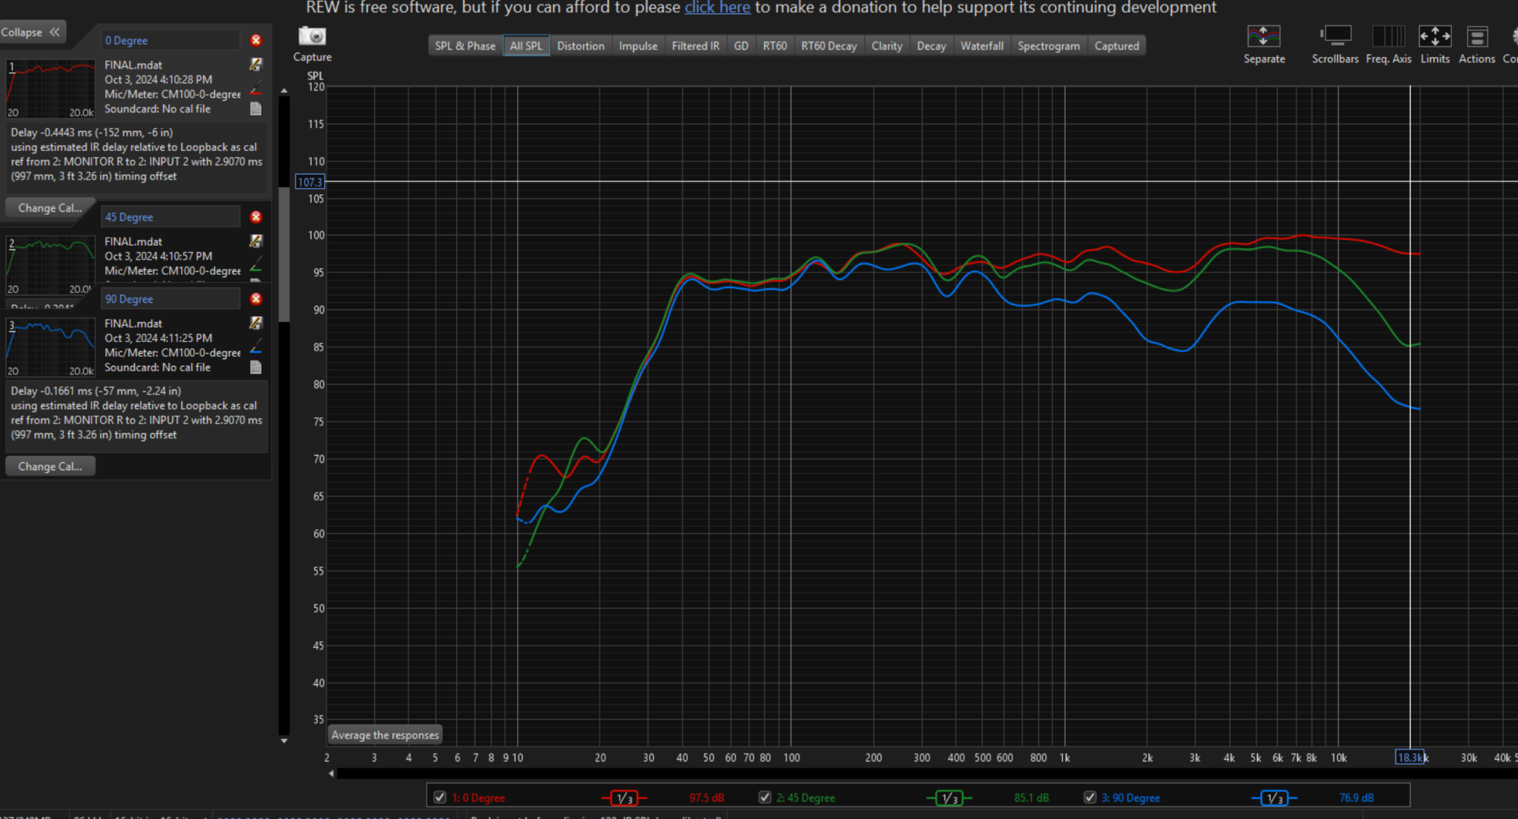This screenshot has width=1518, height=819.
Task: Click the measurement list scroll down arrow
Action: 284,741
